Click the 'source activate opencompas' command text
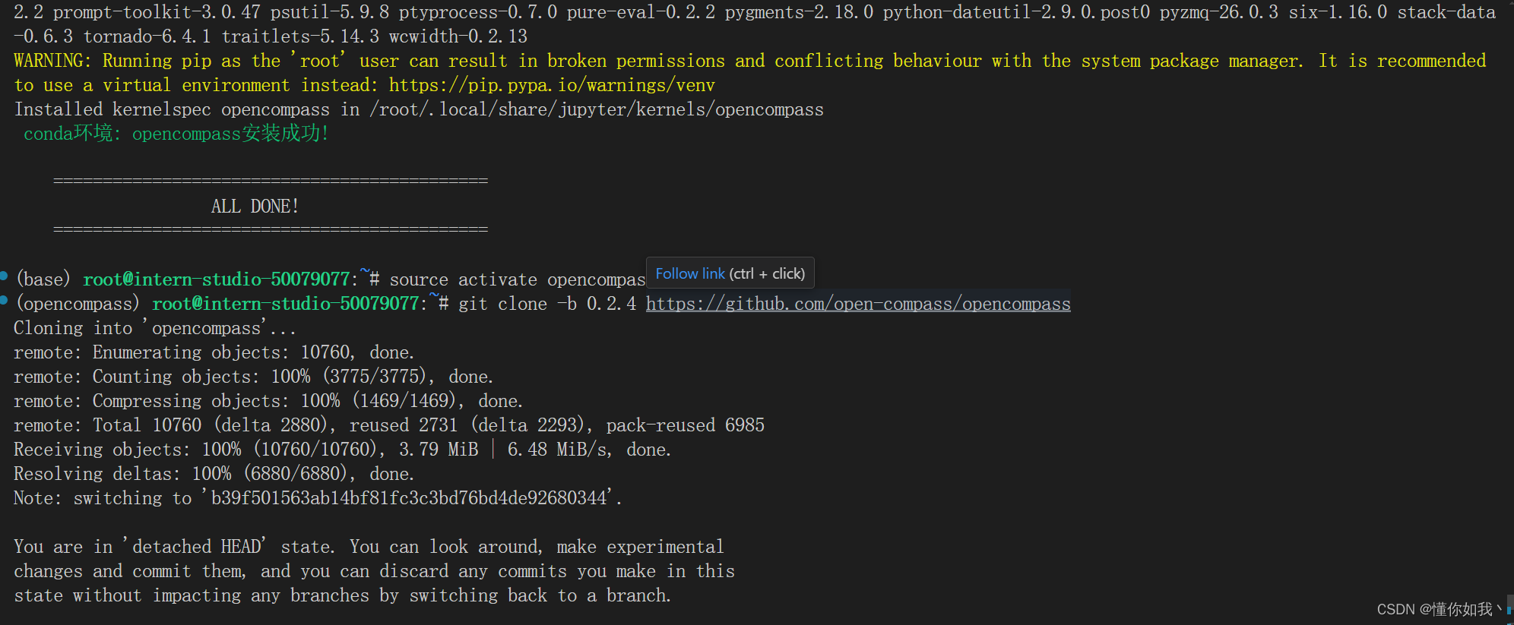Viewport: 1514px width, 625px height. tap(518, 279)
